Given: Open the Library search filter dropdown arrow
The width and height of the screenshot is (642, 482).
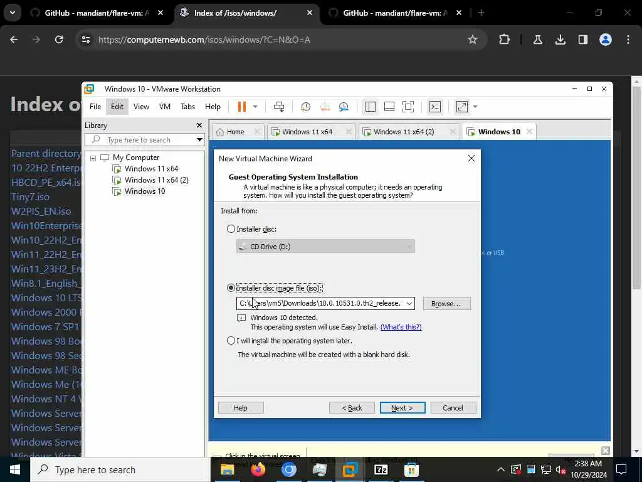Looking at the screenshot, I should click(199, 140).
